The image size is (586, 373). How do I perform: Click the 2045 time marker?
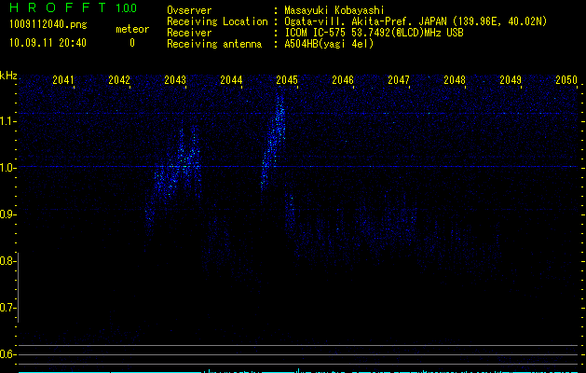[x=287, y=79]
